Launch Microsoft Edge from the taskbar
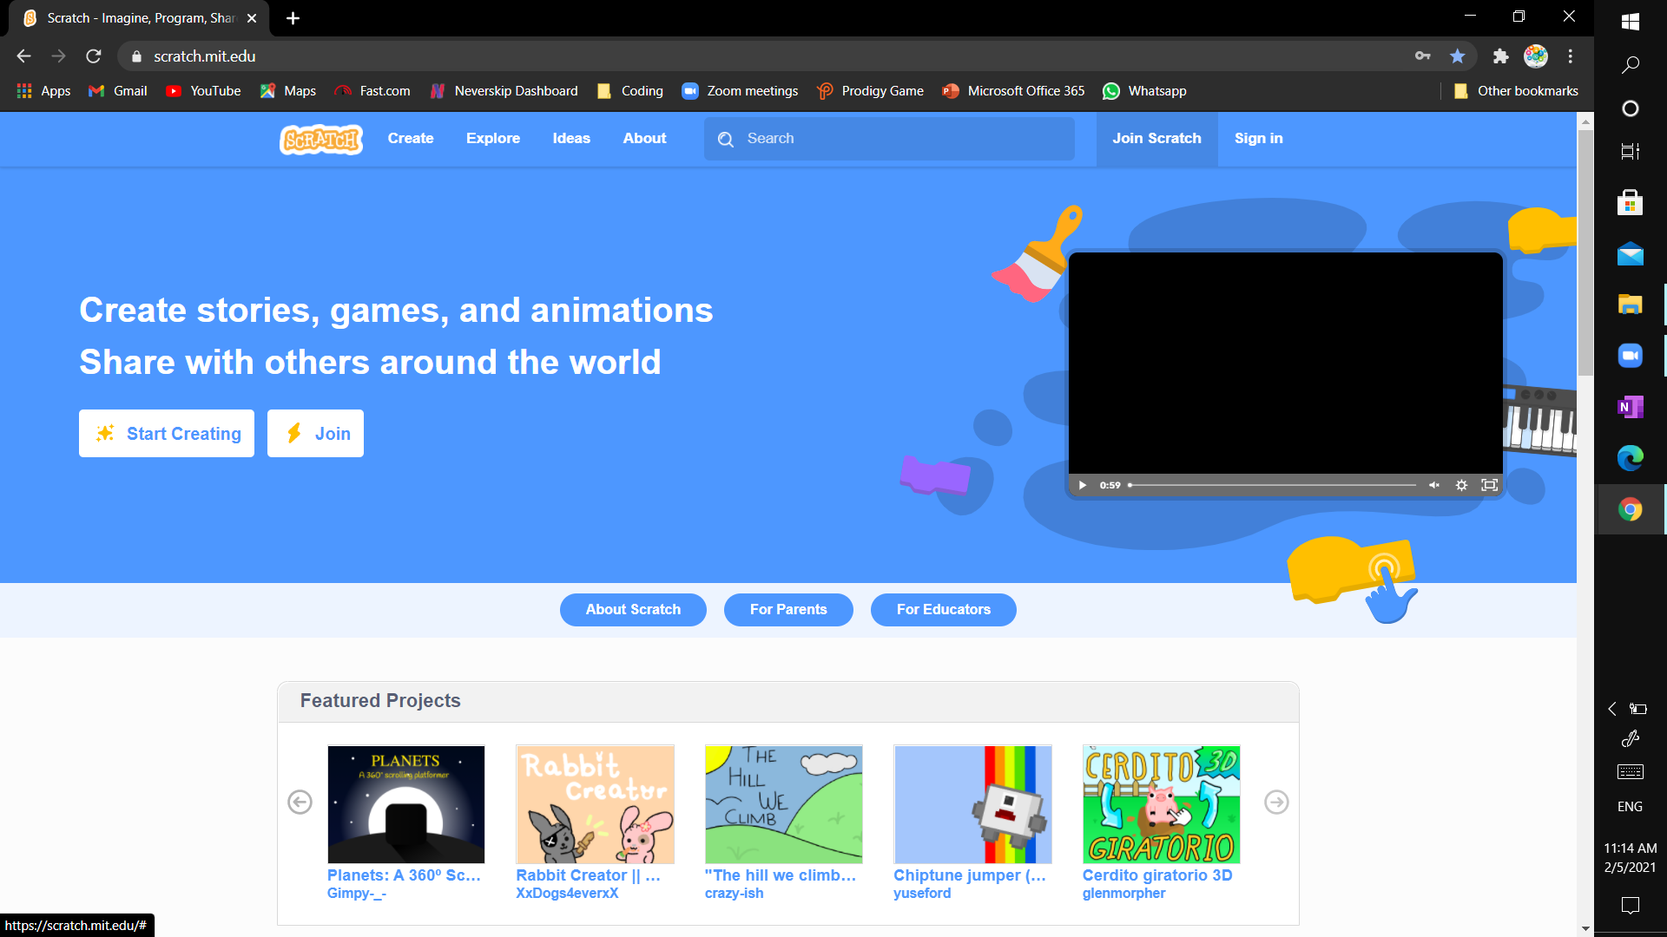1667x937 pixels. [1631, 458]
